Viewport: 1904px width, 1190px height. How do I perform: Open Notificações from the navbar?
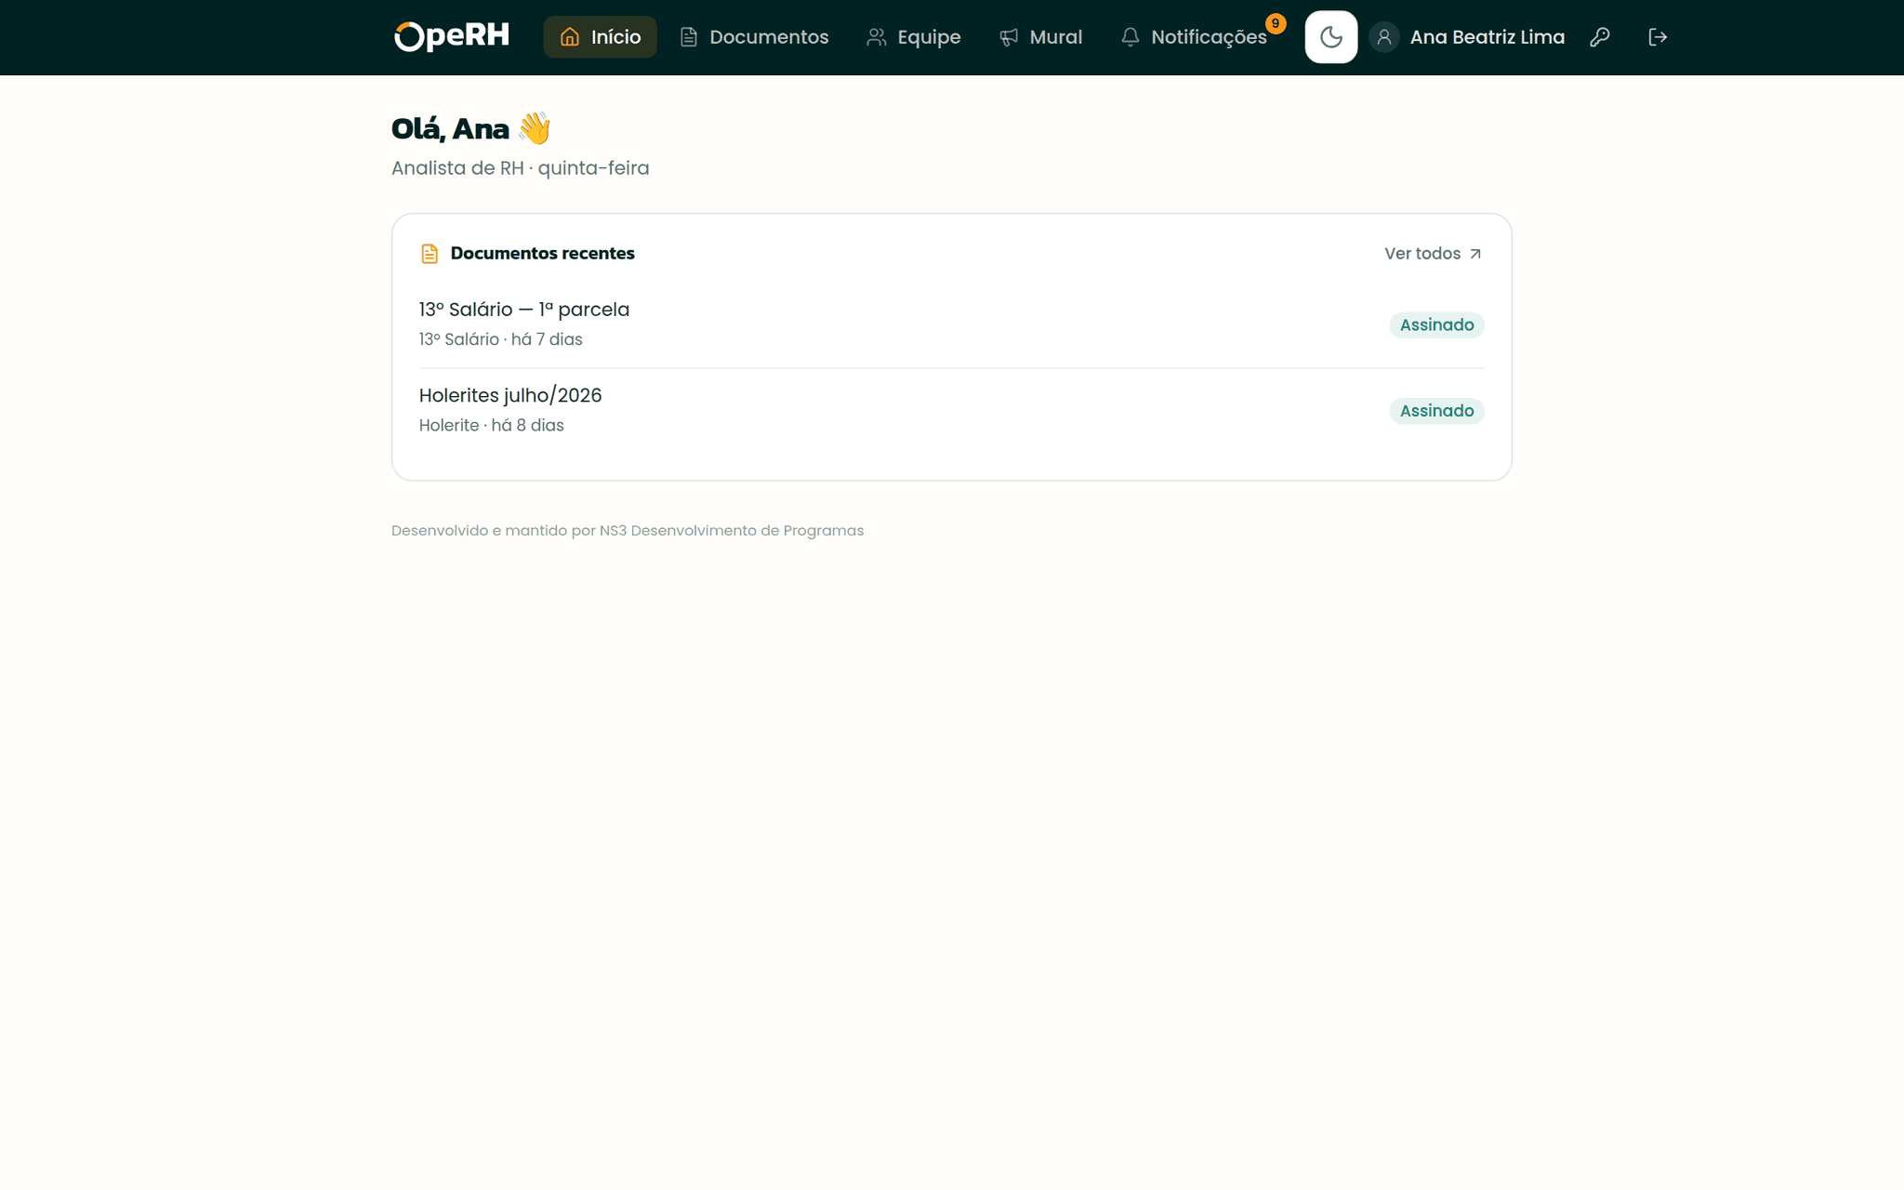pyautogui.click(x=1194, y=37)
